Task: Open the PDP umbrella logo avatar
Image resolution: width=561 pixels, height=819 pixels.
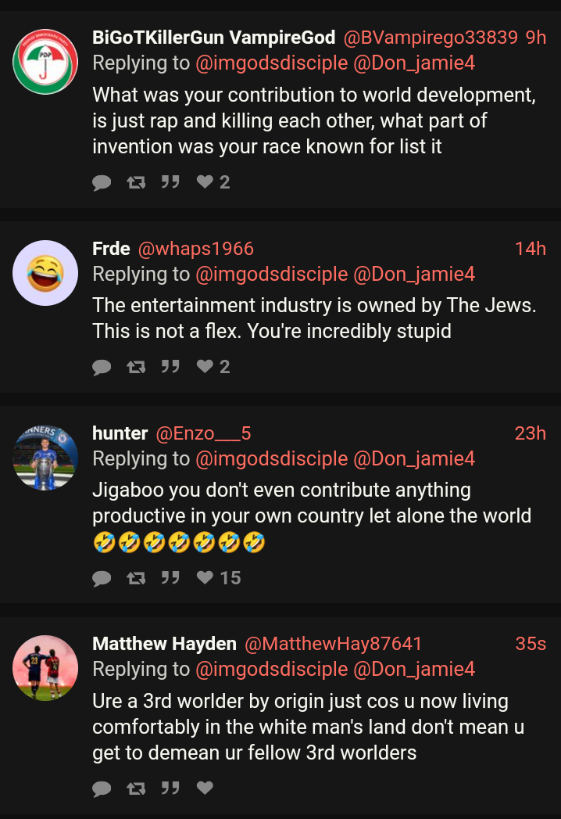Action: (x=45, y=62)
